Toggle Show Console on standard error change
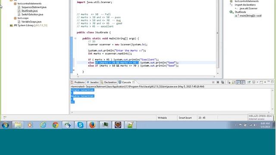The image size is (276, 155). (242, 82)
